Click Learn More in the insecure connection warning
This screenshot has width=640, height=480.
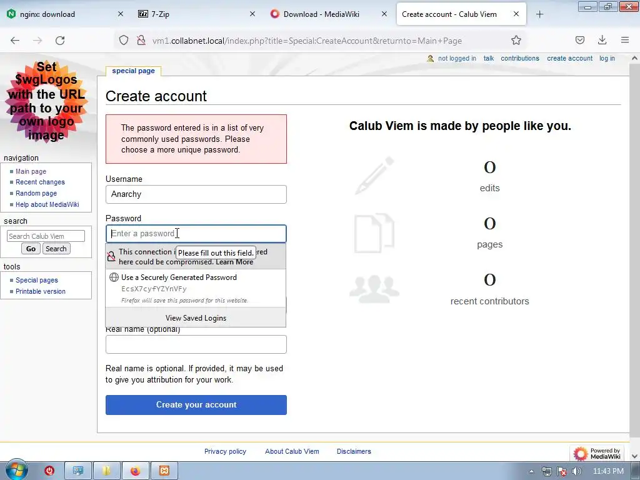(234, 262)
